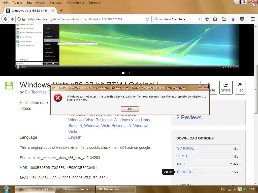258x193 pixels.
Task: Open the Справка menu
Action: coord(94,3)
